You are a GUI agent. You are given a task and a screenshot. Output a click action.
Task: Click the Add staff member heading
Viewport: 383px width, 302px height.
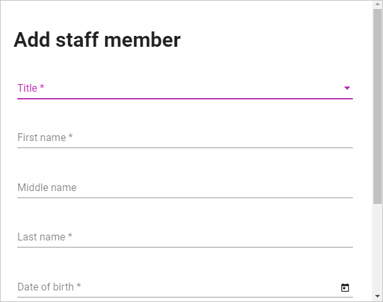[98, 40]
